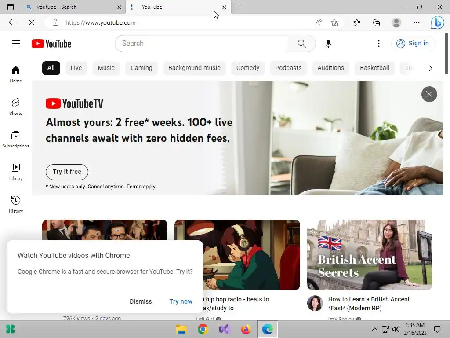The image size is (450, 338).
Task: Show hidden system tray icons
Action: tap(374, 329)
